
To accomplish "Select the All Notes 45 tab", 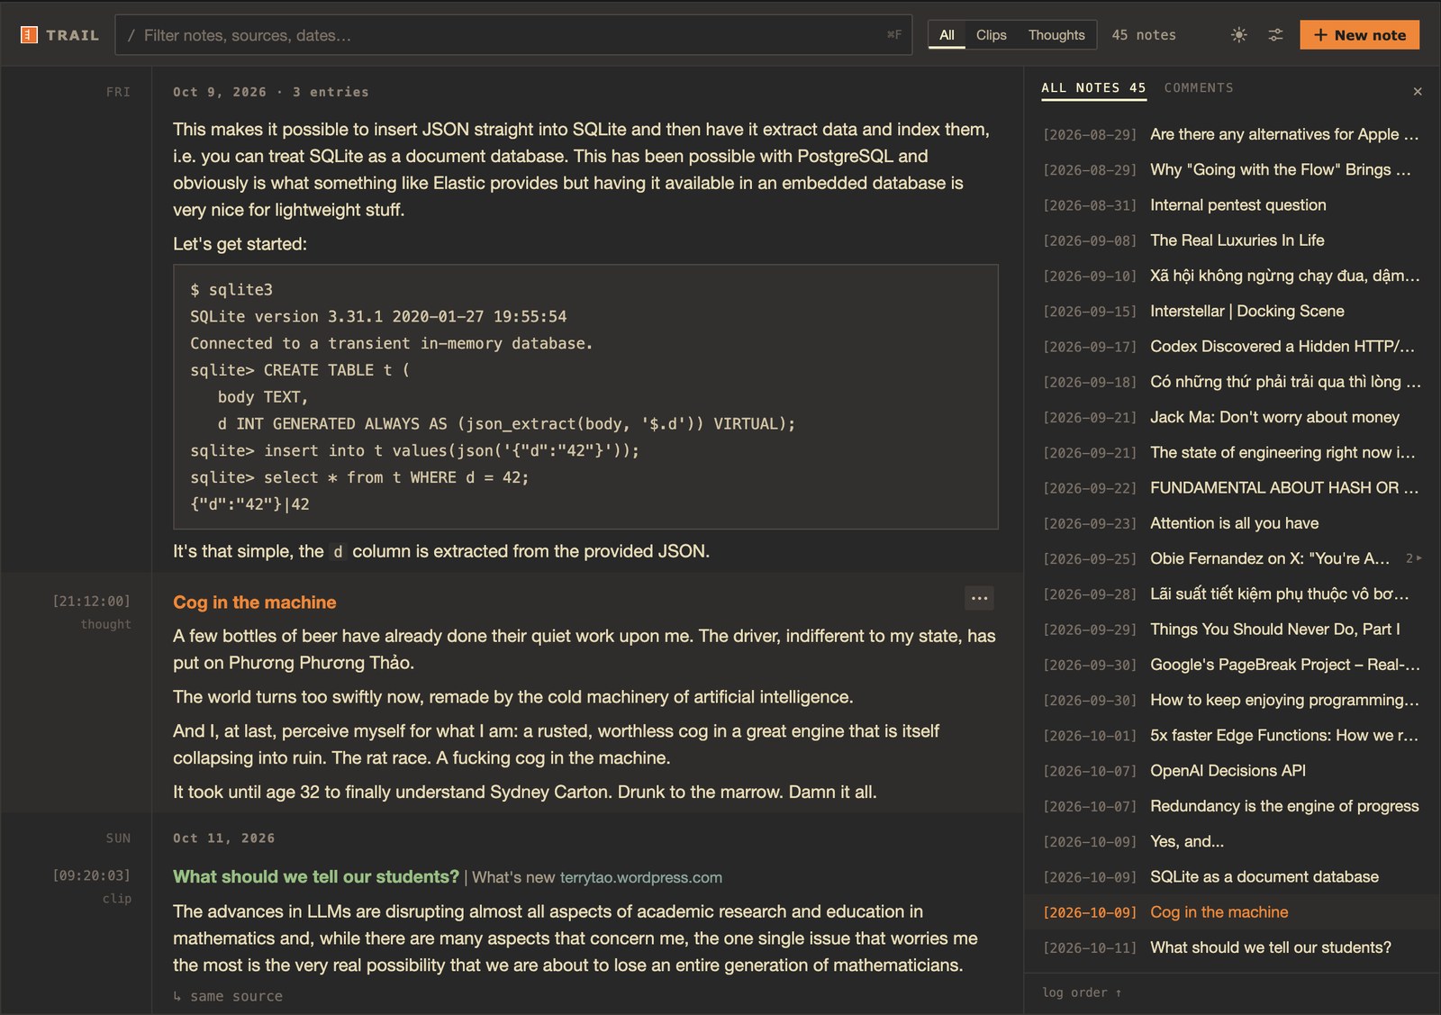I will [x=1093, y=87].
